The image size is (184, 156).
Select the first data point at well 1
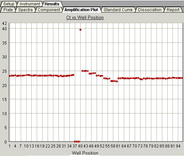click(x=10, y=76)
